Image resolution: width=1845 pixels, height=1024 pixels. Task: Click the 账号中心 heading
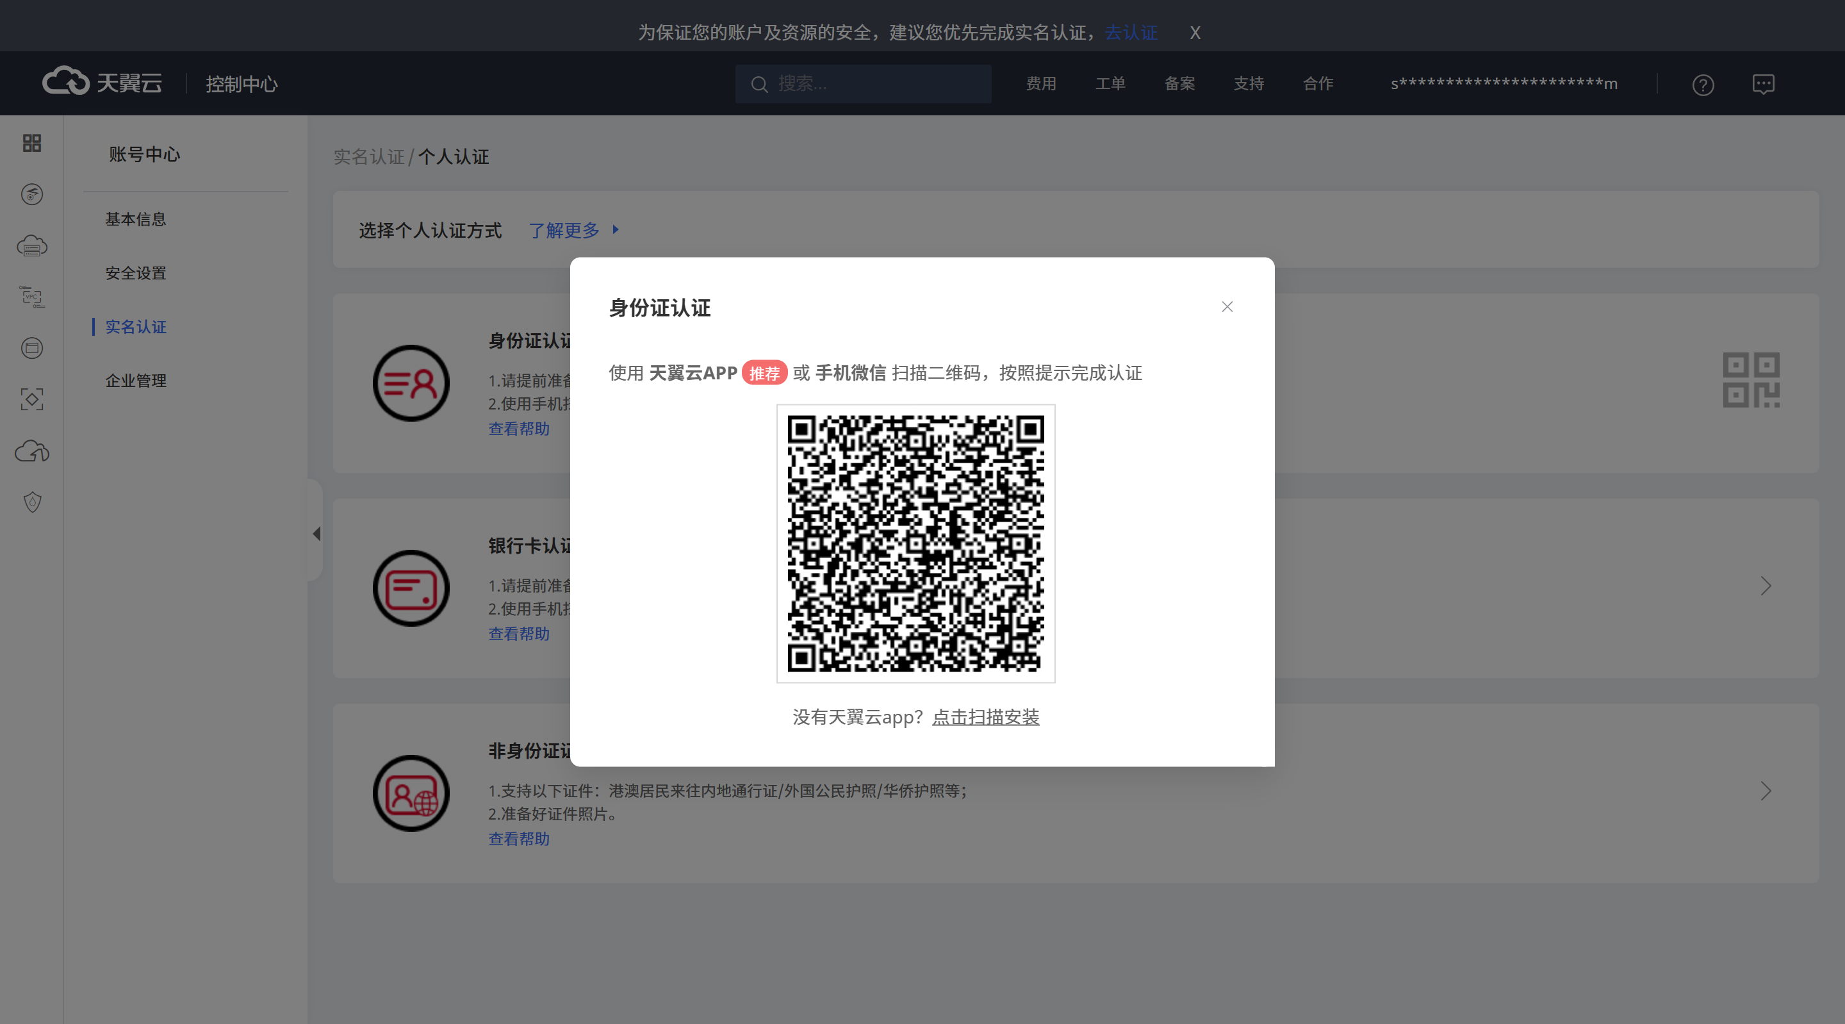[145, 155]
